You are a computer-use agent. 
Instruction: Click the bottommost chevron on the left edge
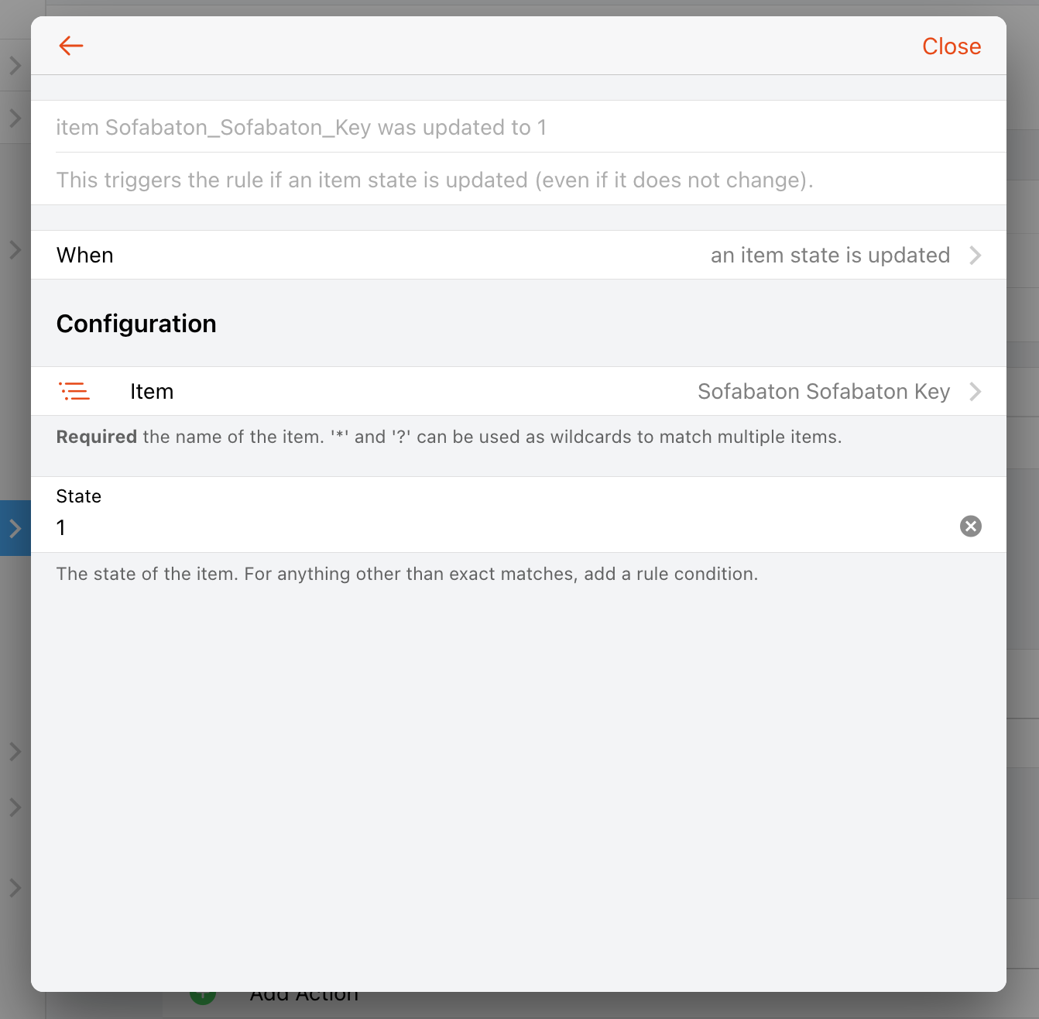(15, 887)
